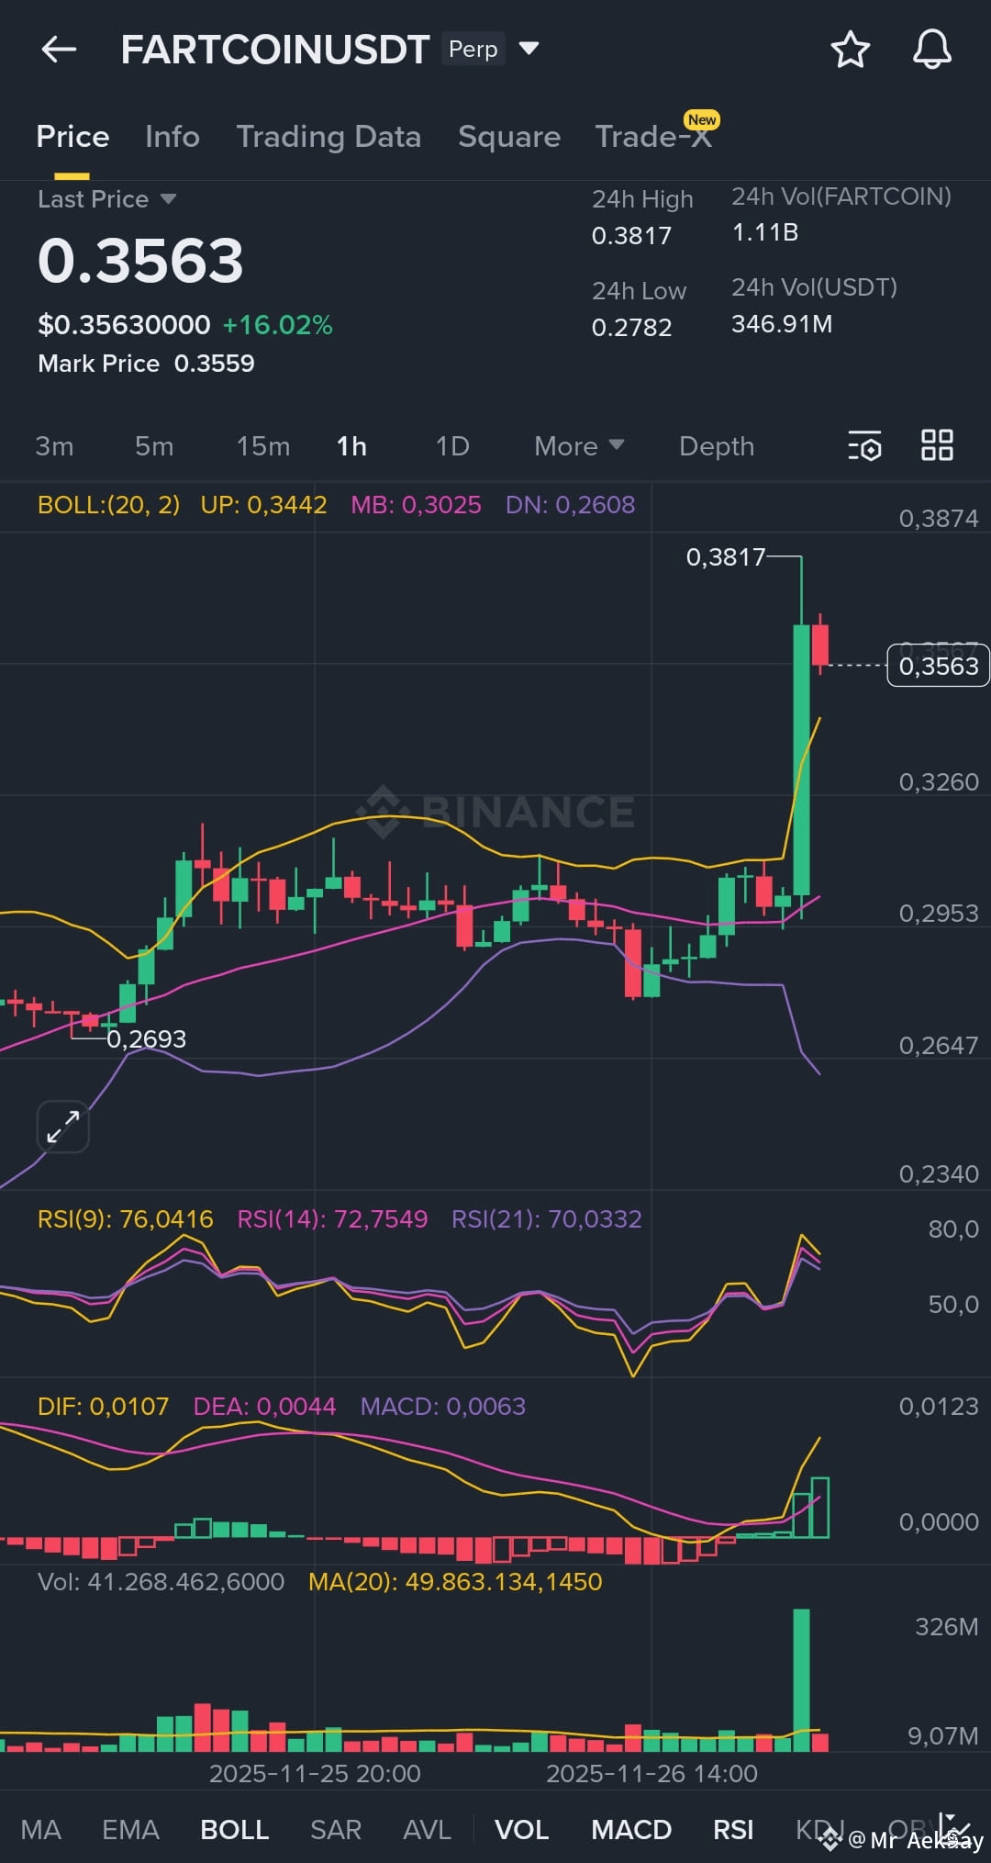Toggle the MACD sub-indicator
Screen dimensions: 991x1863
[x=631, y=1830]
